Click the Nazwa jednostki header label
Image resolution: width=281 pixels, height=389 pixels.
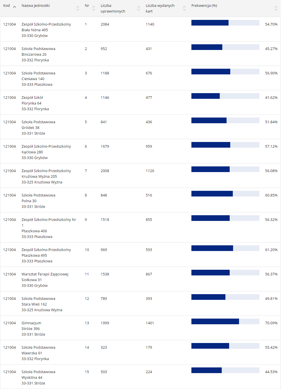(35, 6)
